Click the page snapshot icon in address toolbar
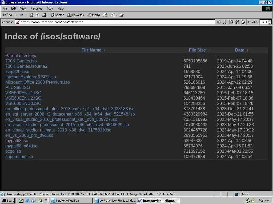 [x=231, y=22]
